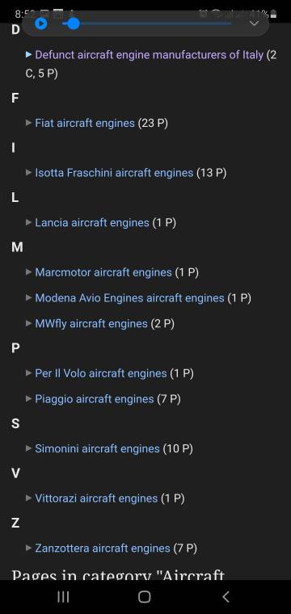Viewport: 291px width, 614px height.
Task: Collapse the media overlay using the chevron
Action: [x=254, y=23]
